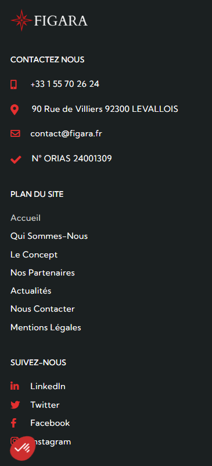Viewport: 212px width, 466px height.
Task: Follow the Instagram text link
Action: [51, 442]
